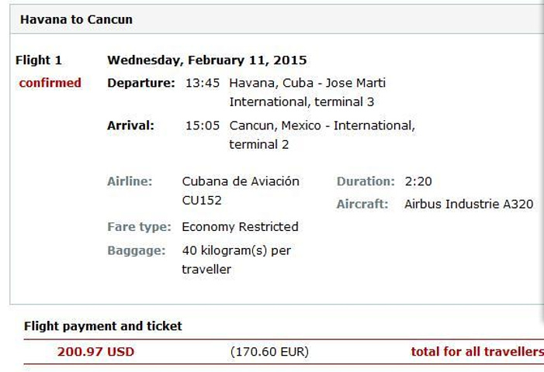This screenshot has width=544, height=372.
Task: Click the 200.97 USD price
Action: (x=95, y=352)
